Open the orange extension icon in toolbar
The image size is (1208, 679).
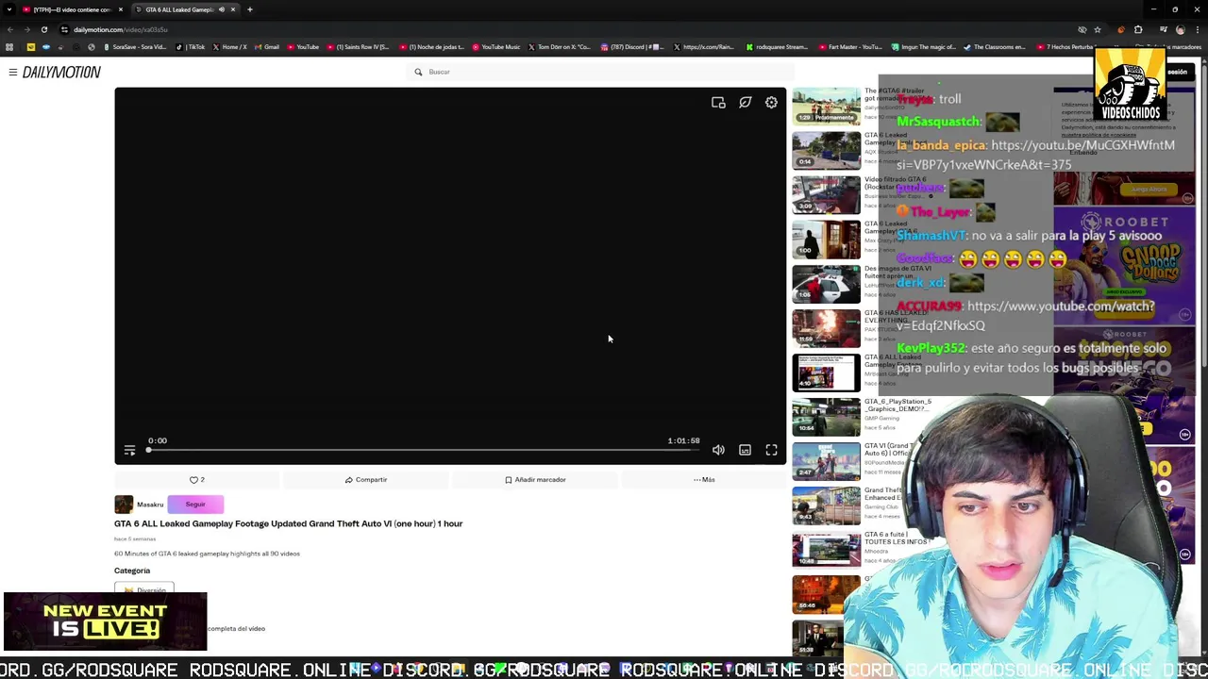point(1120,29)
